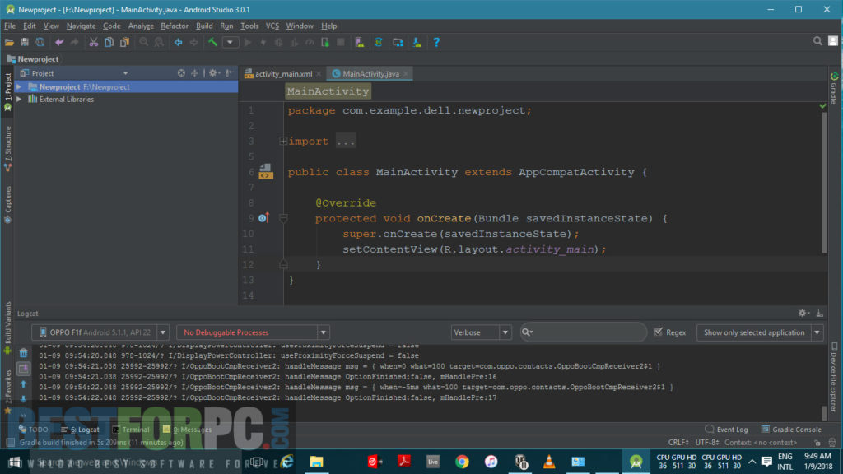Toggle the Regex checkbox
Image resolution: width=843 pixels, height=474 pixels.
click(x=659, y=332)
